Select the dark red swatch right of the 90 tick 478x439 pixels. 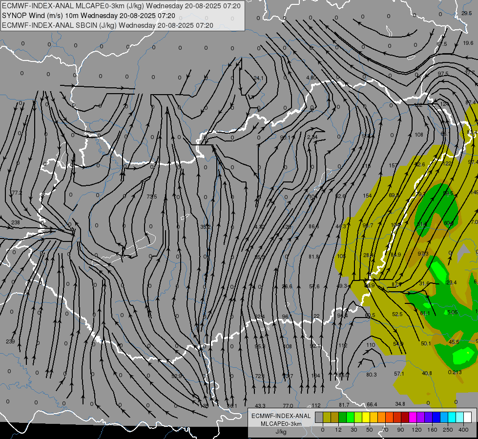coord(405,417)
